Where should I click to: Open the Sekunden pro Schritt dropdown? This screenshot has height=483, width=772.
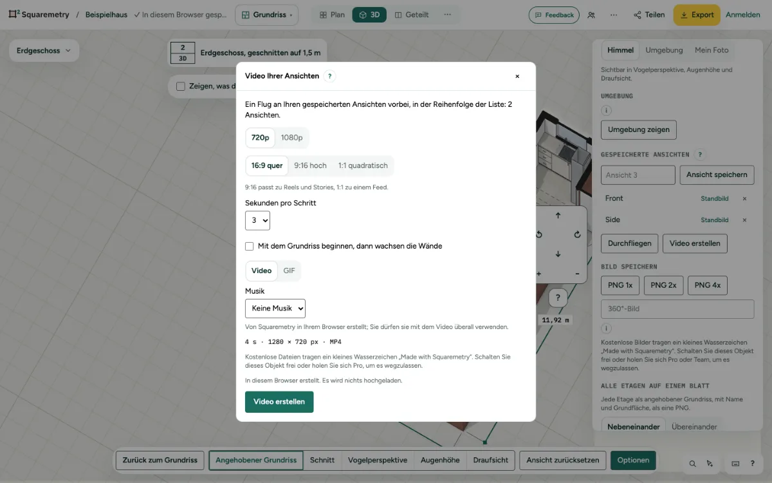pos(257,220)
